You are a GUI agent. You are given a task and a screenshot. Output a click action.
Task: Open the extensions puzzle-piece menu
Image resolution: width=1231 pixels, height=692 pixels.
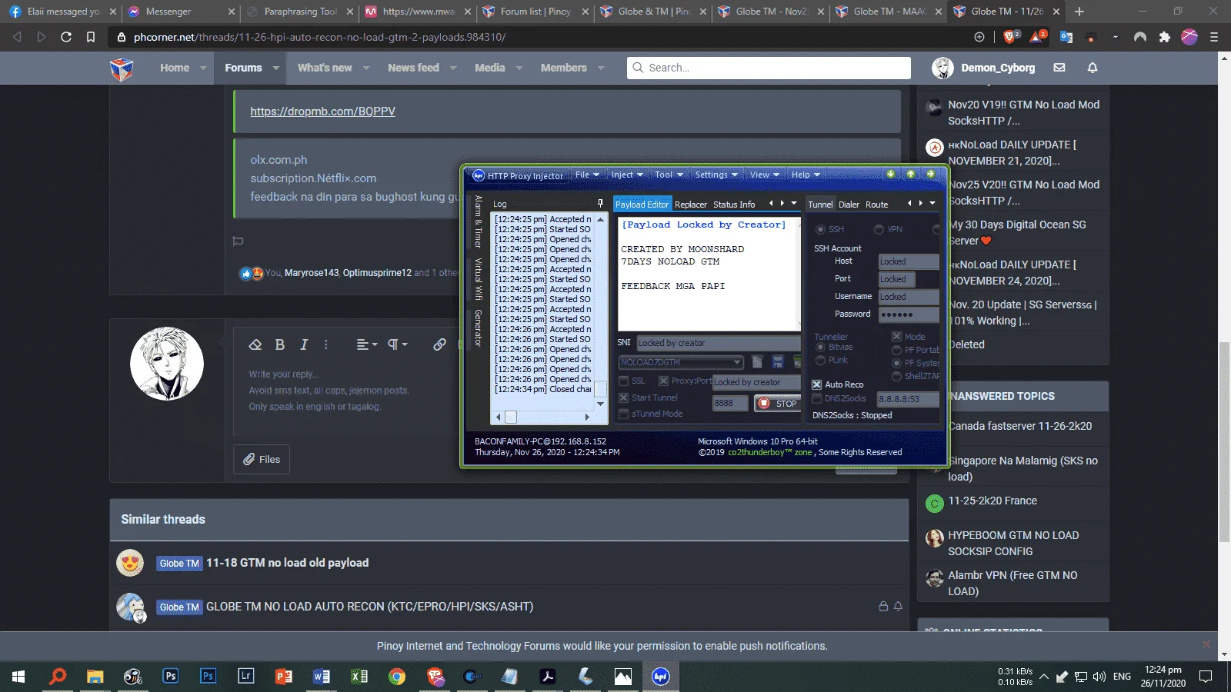pos(1165,36)
